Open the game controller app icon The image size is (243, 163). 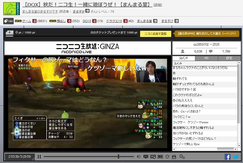174,157
